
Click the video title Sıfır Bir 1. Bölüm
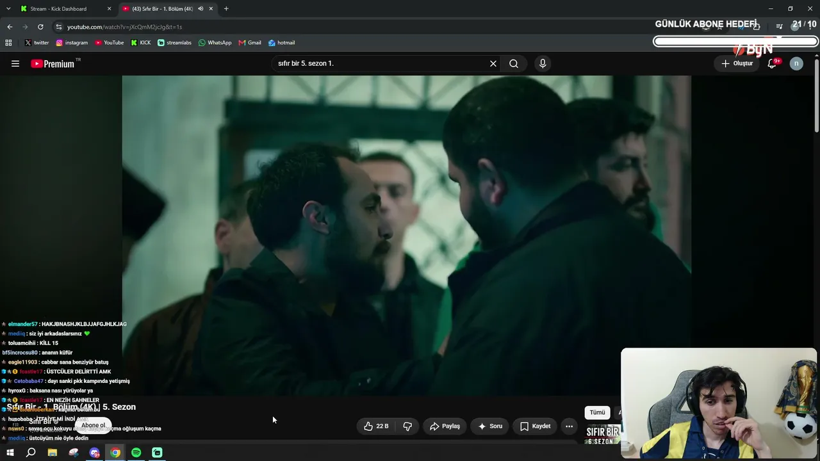coord(71,407)
